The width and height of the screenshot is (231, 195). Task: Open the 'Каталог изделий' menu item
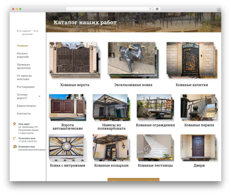click(x=23, y=55)
